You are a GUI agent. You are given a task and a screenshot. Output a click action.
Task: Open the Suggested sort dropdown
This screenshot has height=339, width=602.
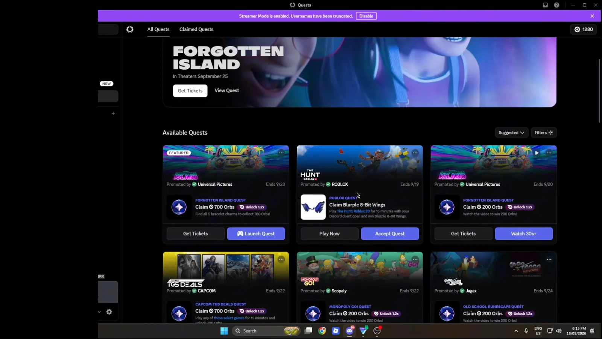pyautogui.click(x=511, y=133)
